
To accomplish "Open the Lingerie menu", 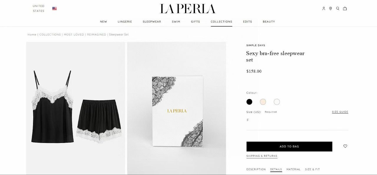I will tap(125, 21).
